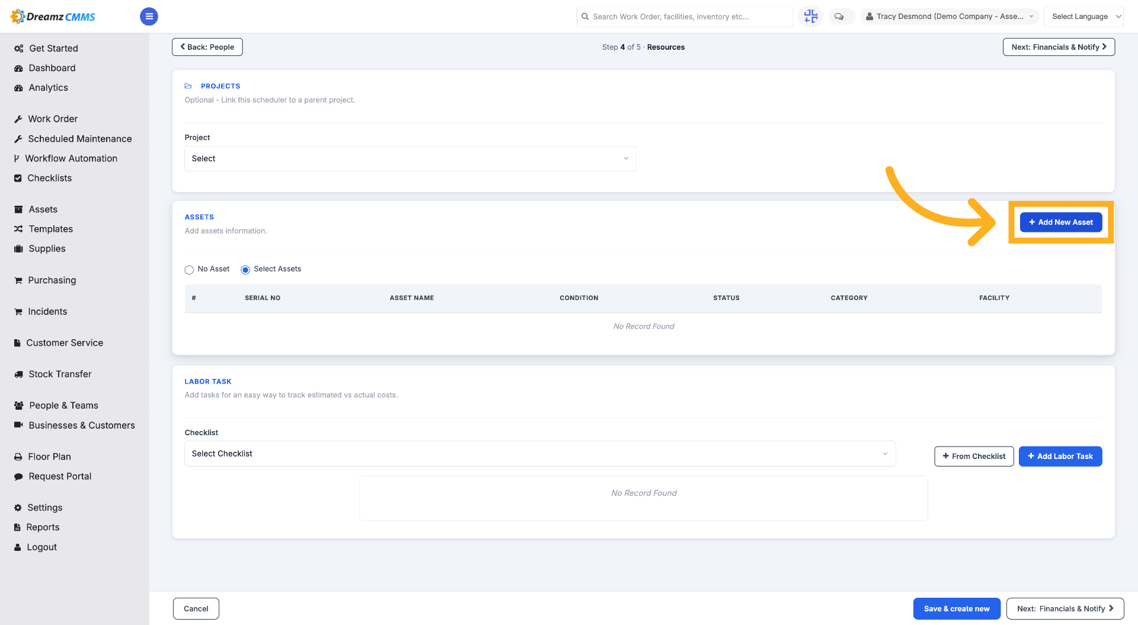1138x625 pixels.
Task: Click Add Labor Task button
Action: 1060,457
